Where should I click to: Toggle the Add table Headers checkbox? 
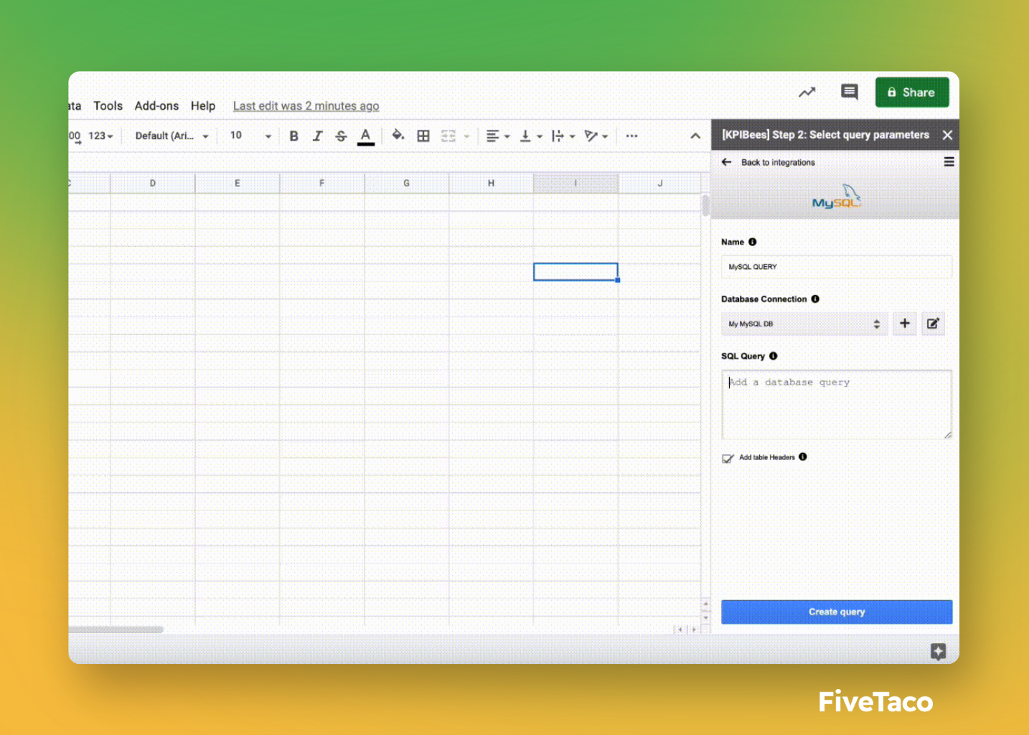click(x=728, y=458)
